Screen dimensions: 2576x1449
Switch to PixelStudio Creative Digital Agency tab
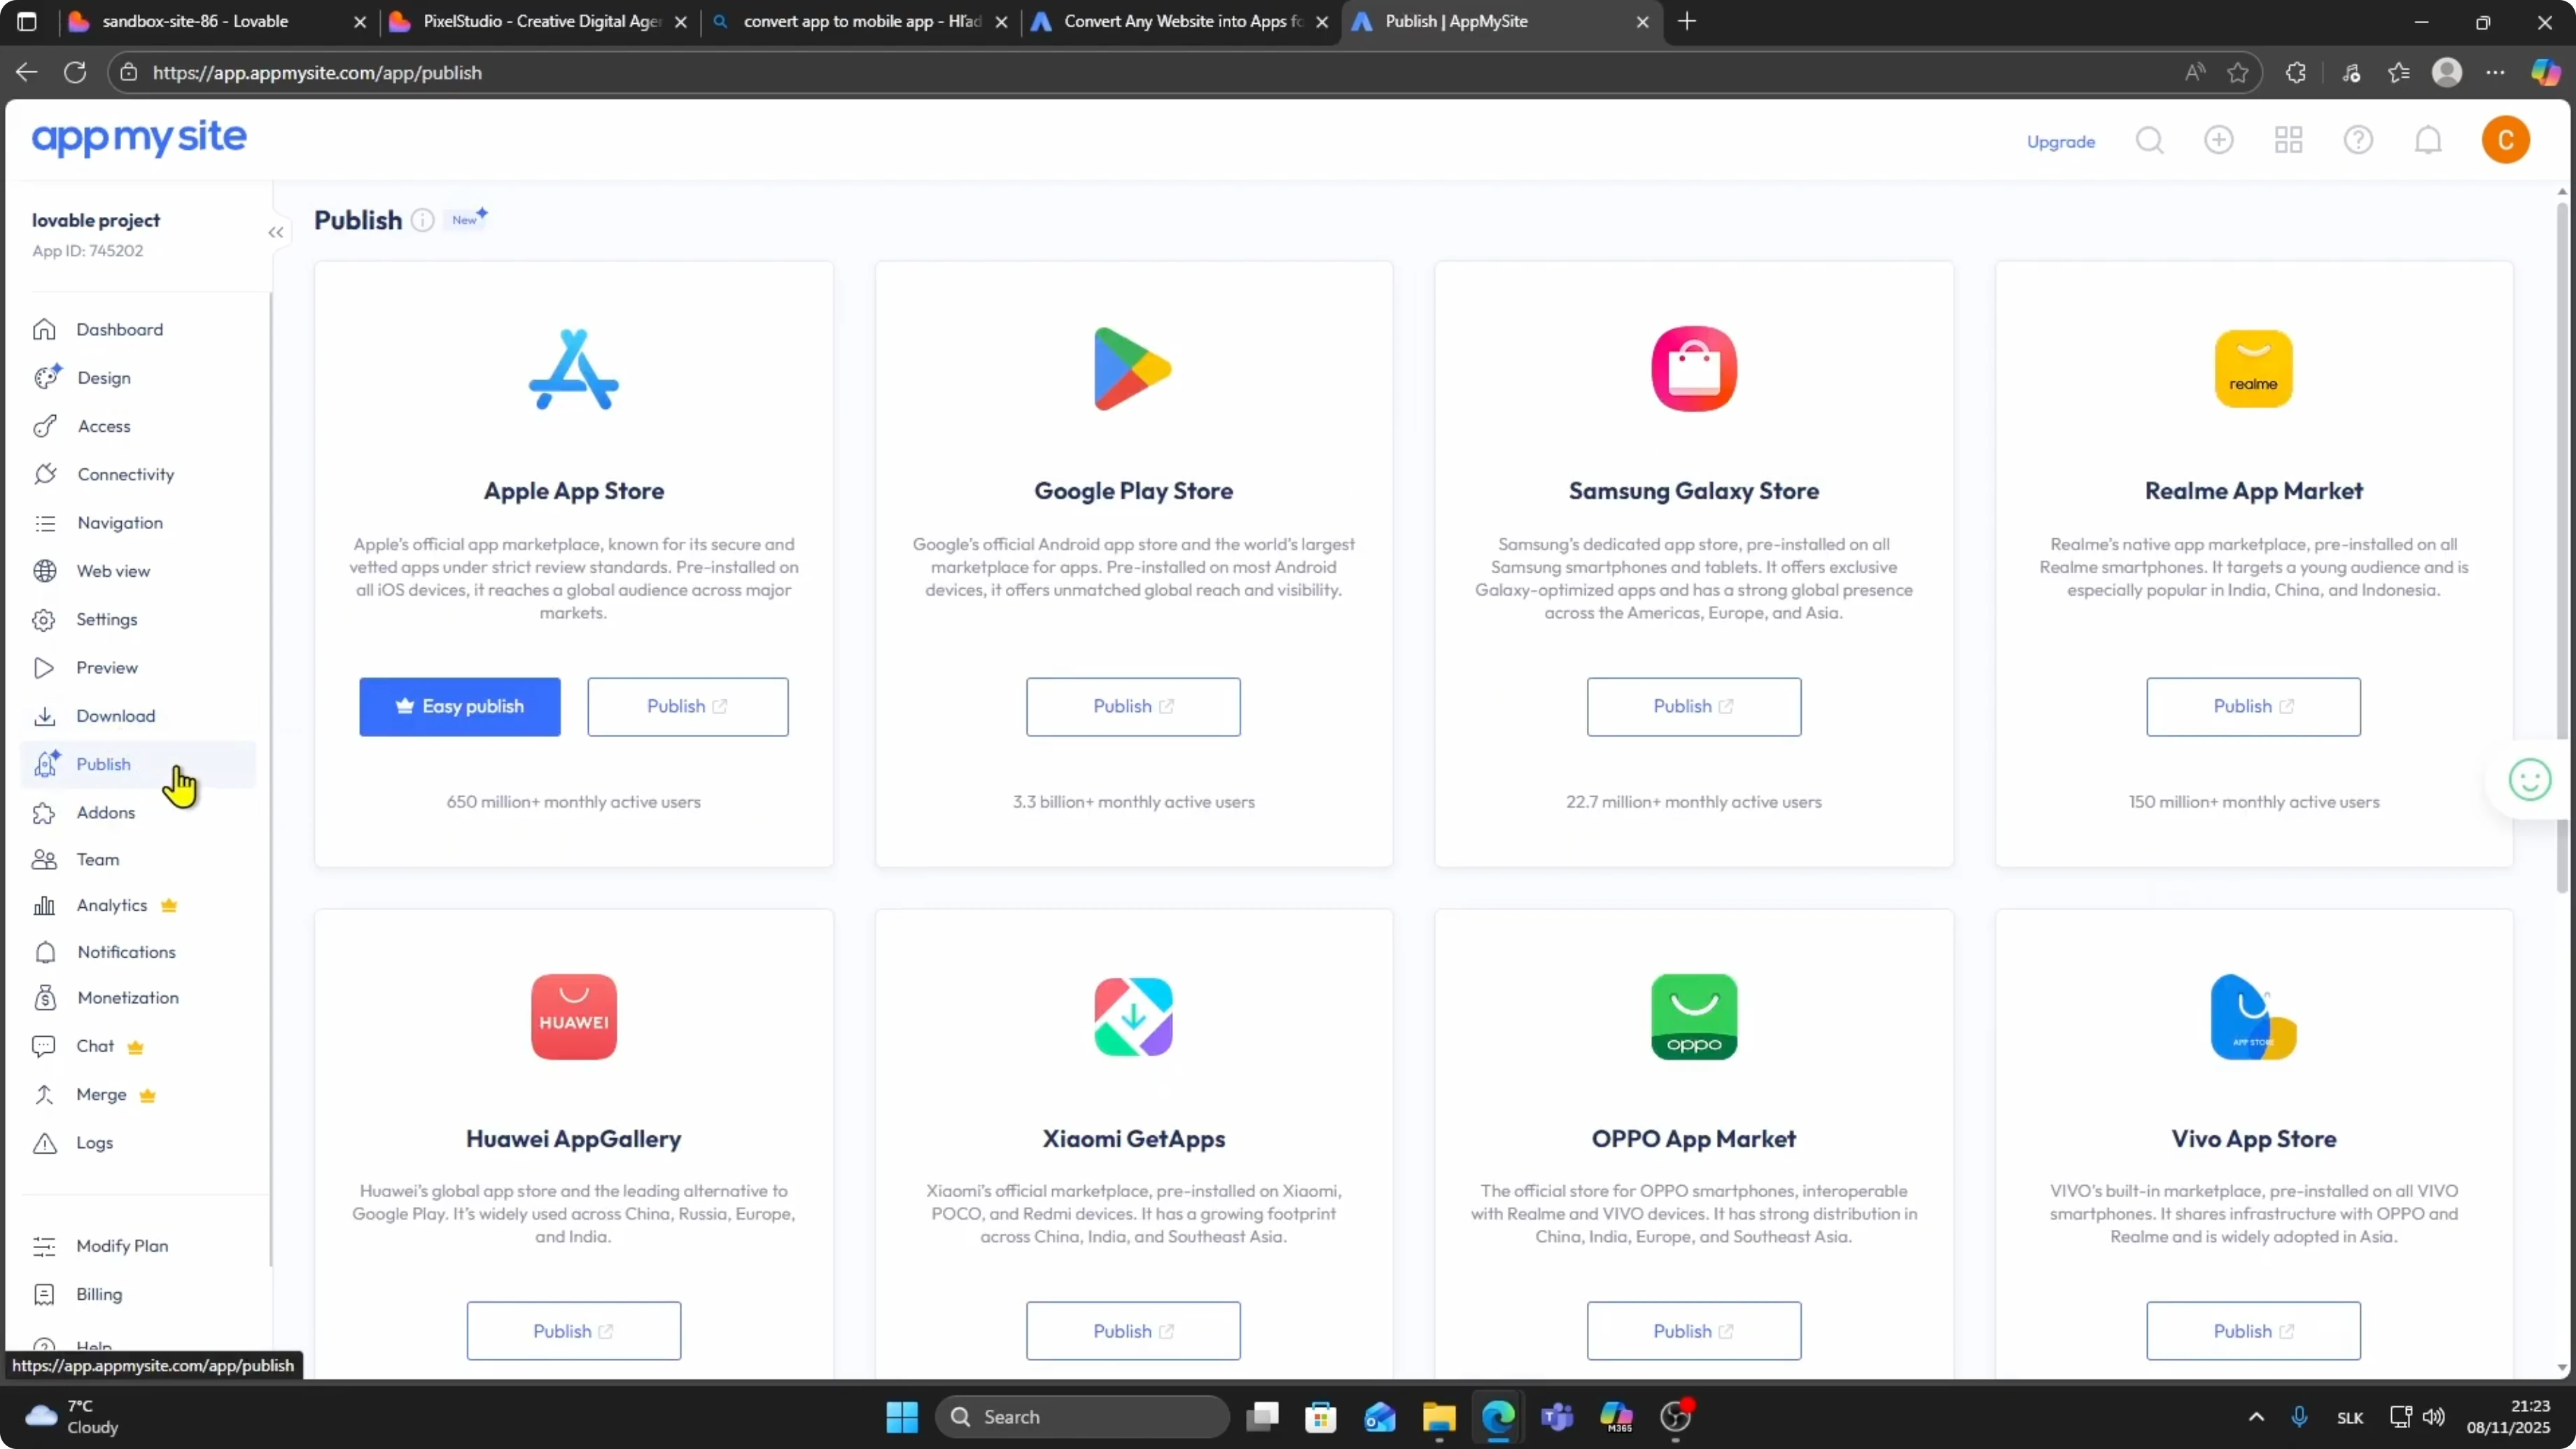(x=539, y=22)
